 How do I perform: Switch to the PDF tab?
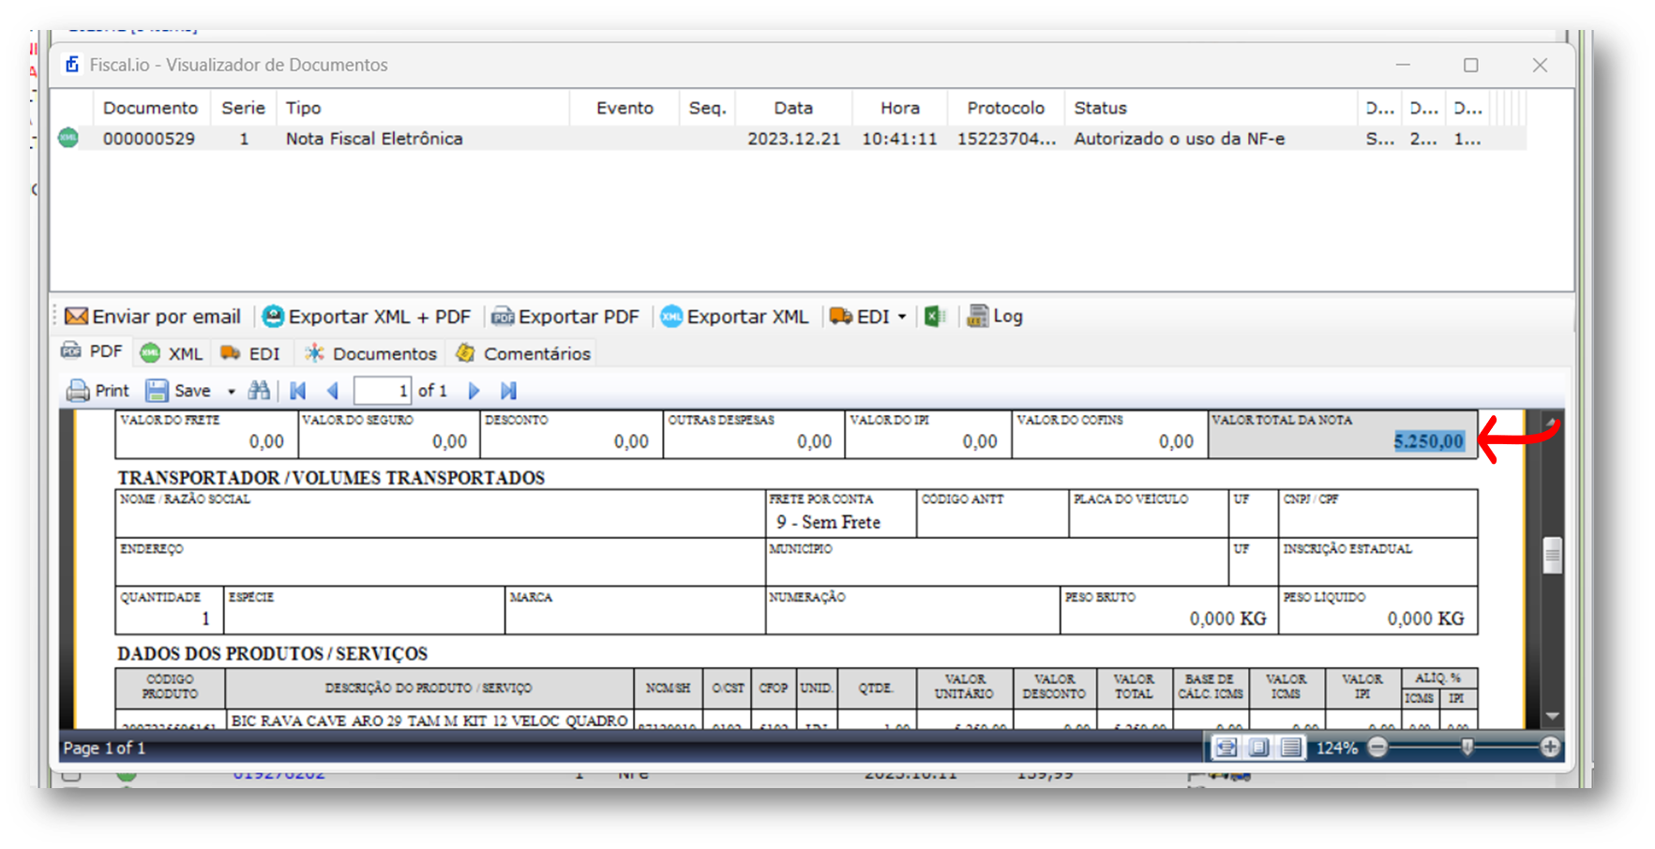92,351
